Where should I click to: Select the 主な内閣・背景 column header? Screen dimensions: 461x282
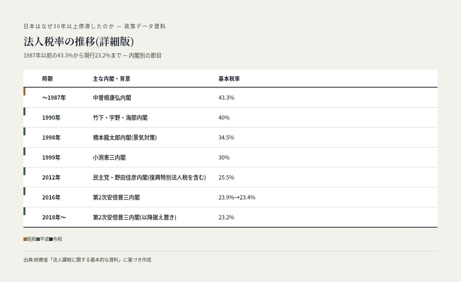pyautogui.click(x=111, y=79)
